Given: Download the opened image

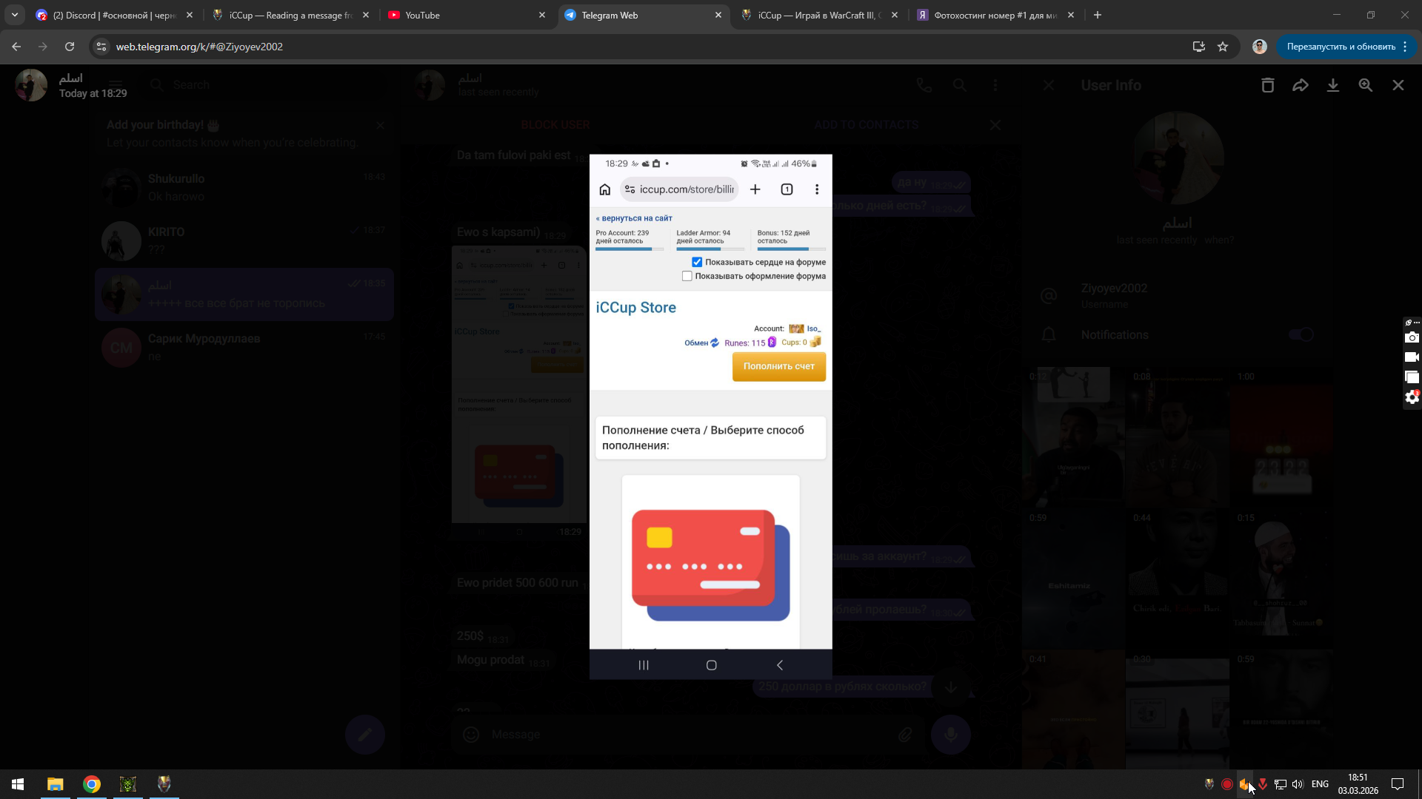Looking at the screenshot, I should pyautogui.click(x=1332, y=85).
